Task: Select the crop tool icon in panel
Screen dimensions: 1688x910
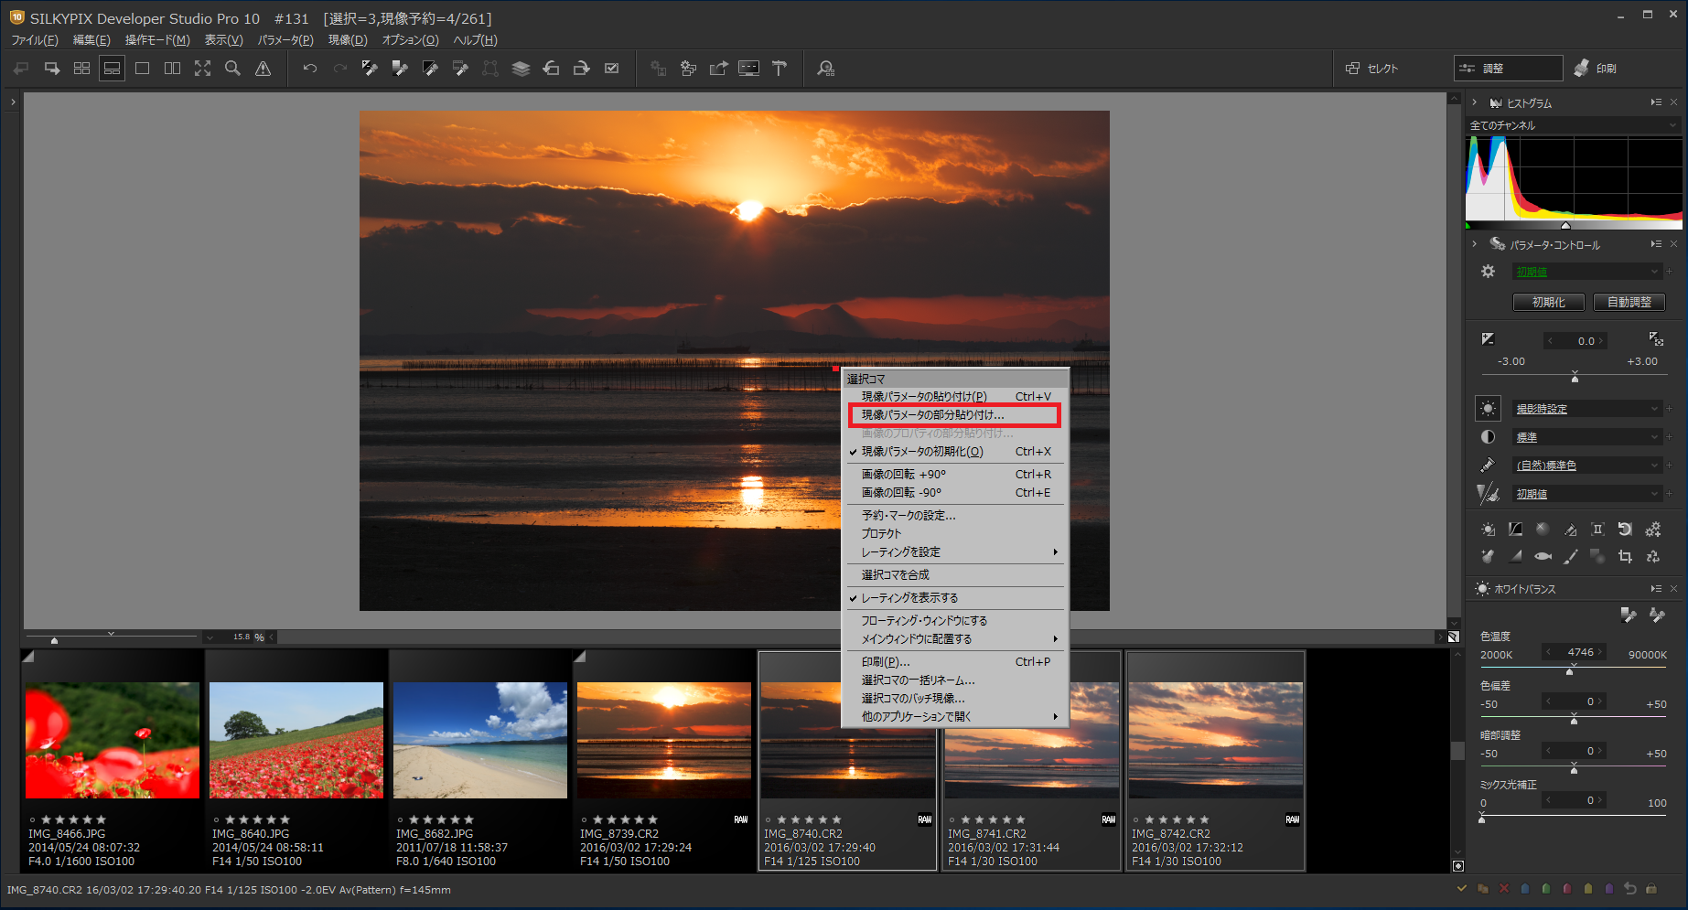Action: click(1625, 556)
